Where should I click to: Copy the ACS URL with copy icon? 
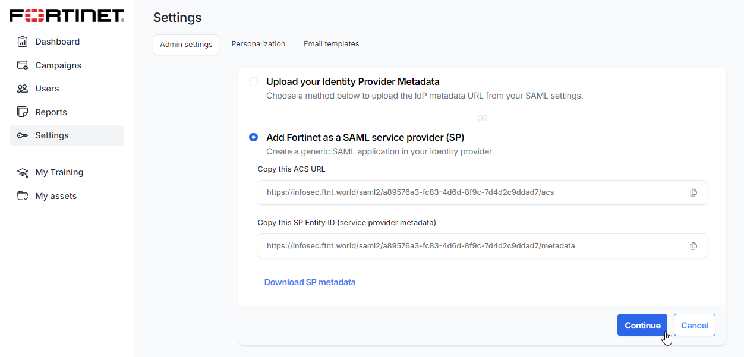(x=693, y=192)
